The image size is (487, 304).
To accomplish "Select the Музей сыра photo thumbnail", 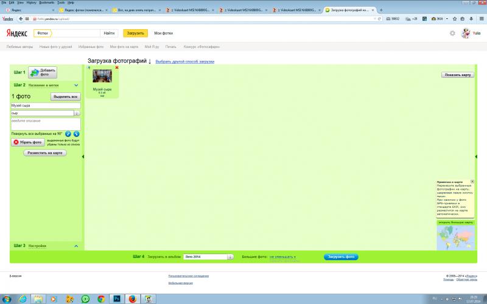I will coord(102,76).
